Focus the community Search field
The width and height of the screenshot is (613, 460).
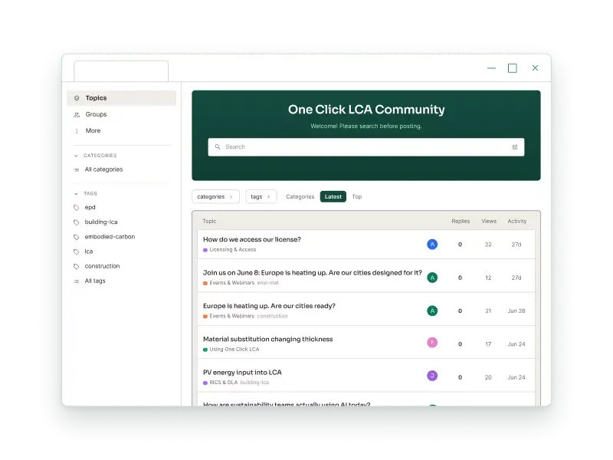tap(366, 147)
